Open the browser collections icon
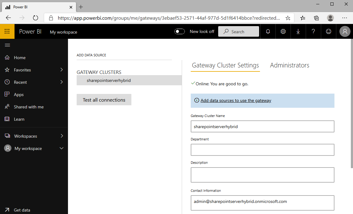Image resolution: width=353 pixels, height=214 pixels. (316, 18)
